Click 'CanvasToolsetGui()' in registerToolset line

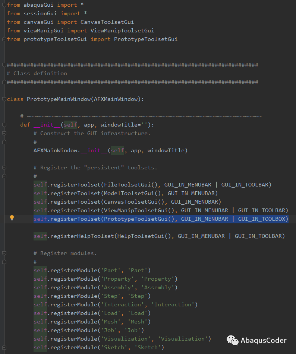134,202
